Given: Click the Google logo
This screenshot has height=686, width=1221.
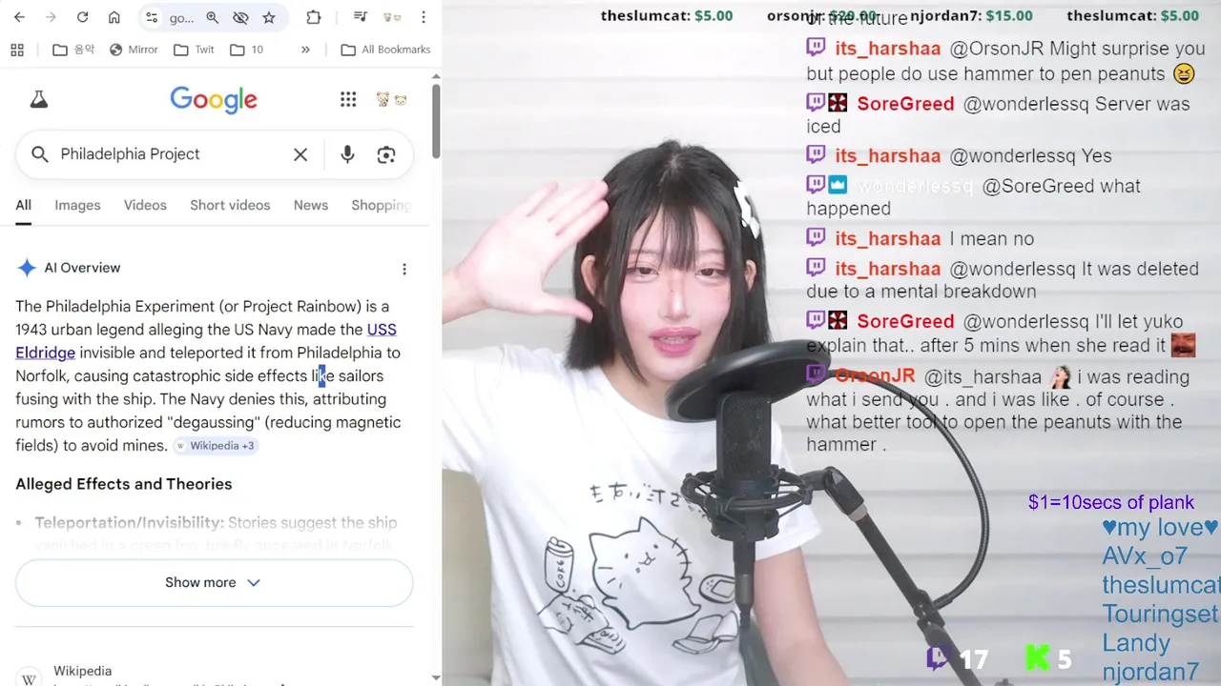Looking at the screenshot, I should (x=214, y=99).
